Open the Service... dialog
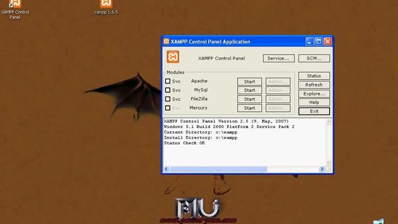Screen dimensions: 398x224 click(279, 58)
